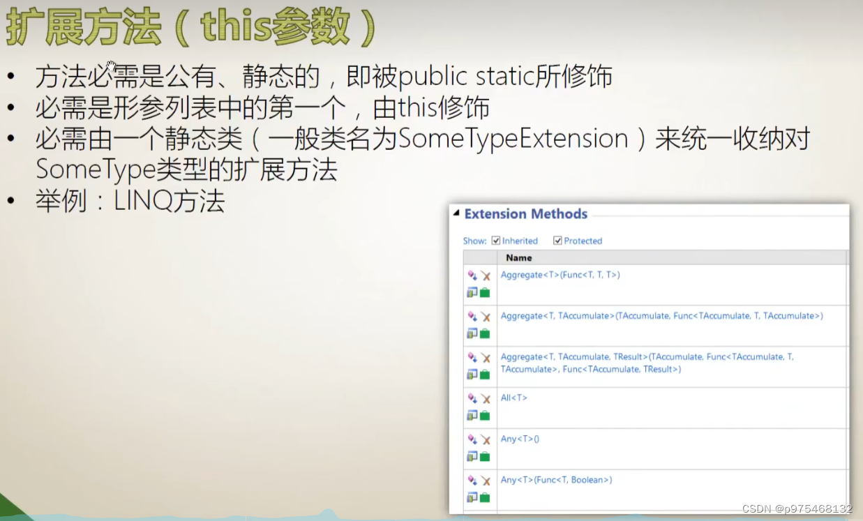Click XNA Framework X icon in Aggregate<T, TAccumulate> row
This screenshot has height=521, width=863.
[x=486, y=317]
